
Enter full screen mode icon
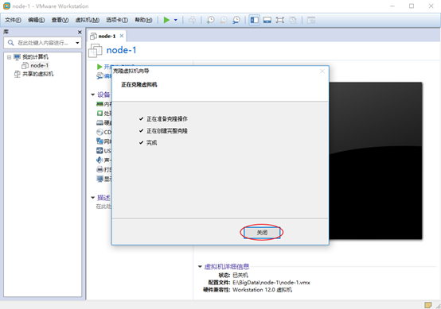point(280,20)
